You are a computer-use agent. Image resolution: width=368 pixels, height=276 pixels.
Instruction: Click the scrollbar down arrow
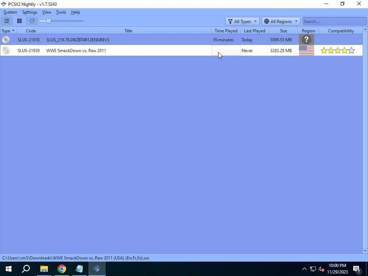click(x=365, y=250)
